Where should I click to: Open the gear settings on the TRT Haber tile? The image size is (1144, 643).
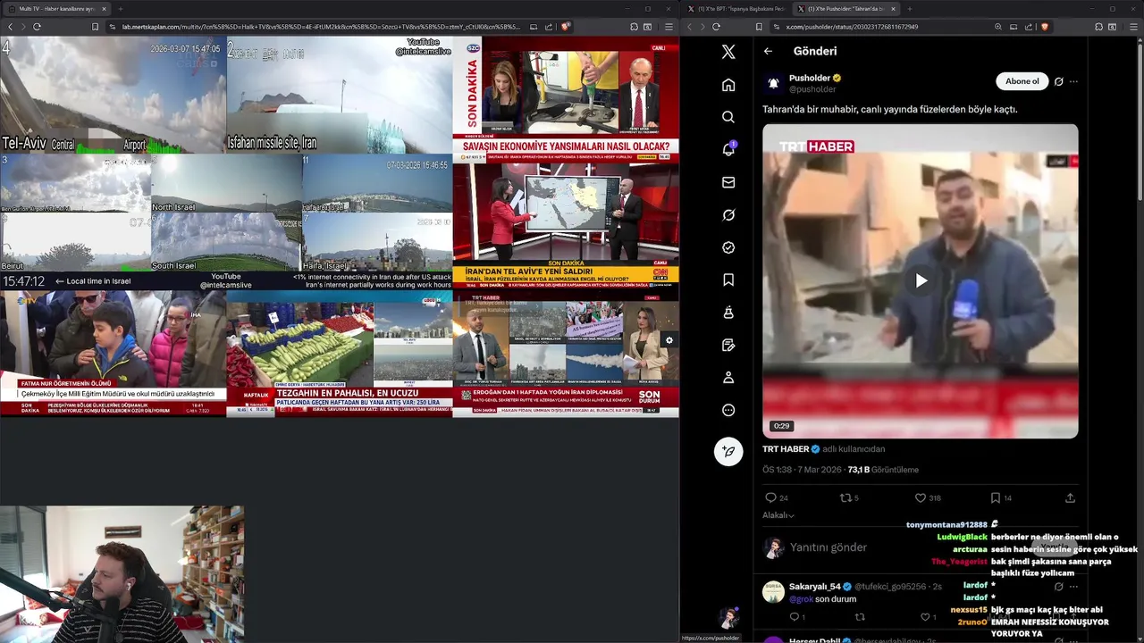(x=669, y=339)
